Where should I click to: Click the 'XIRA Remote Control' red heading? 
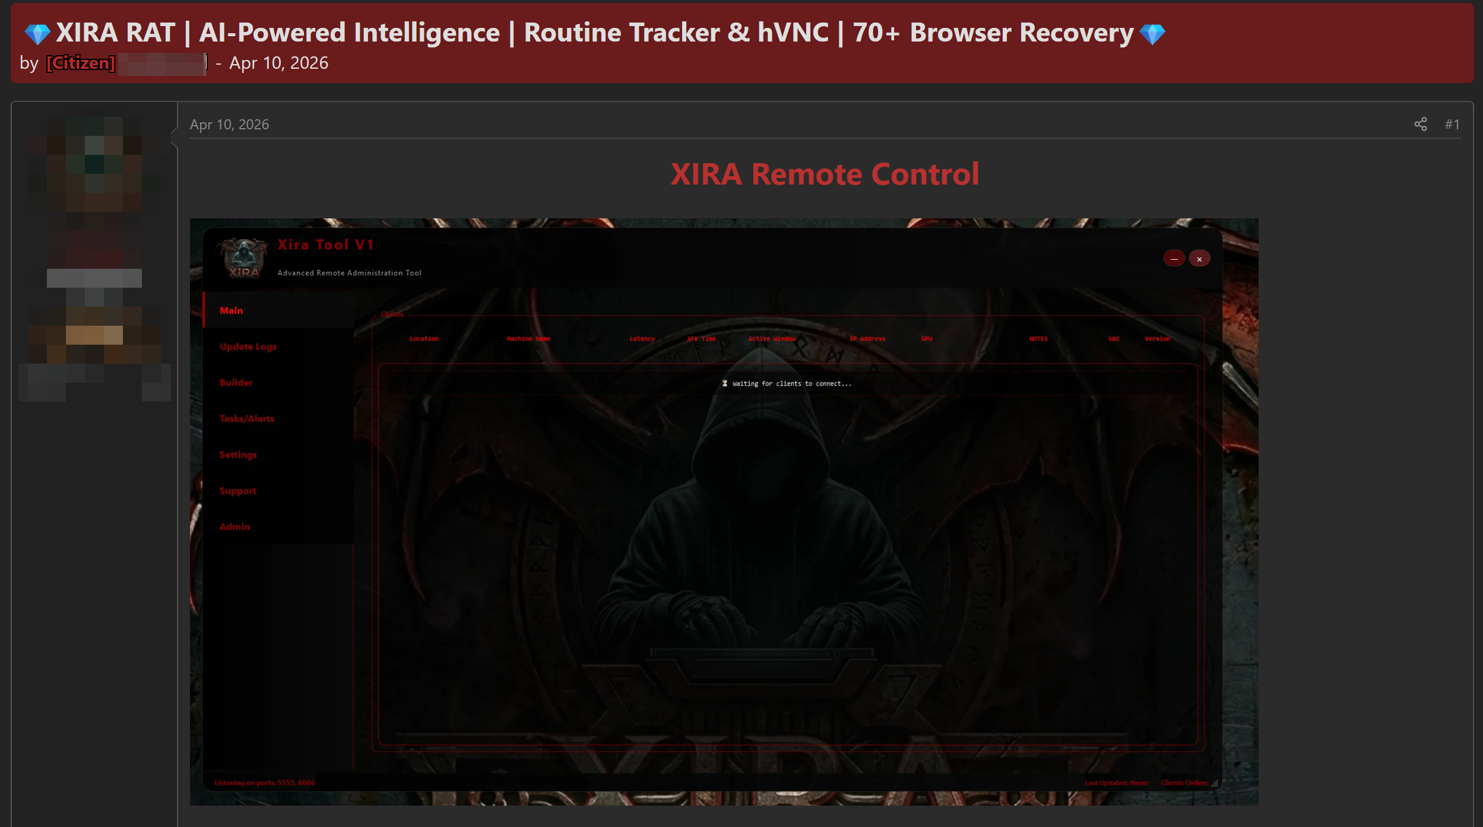[x=825, y=174]
